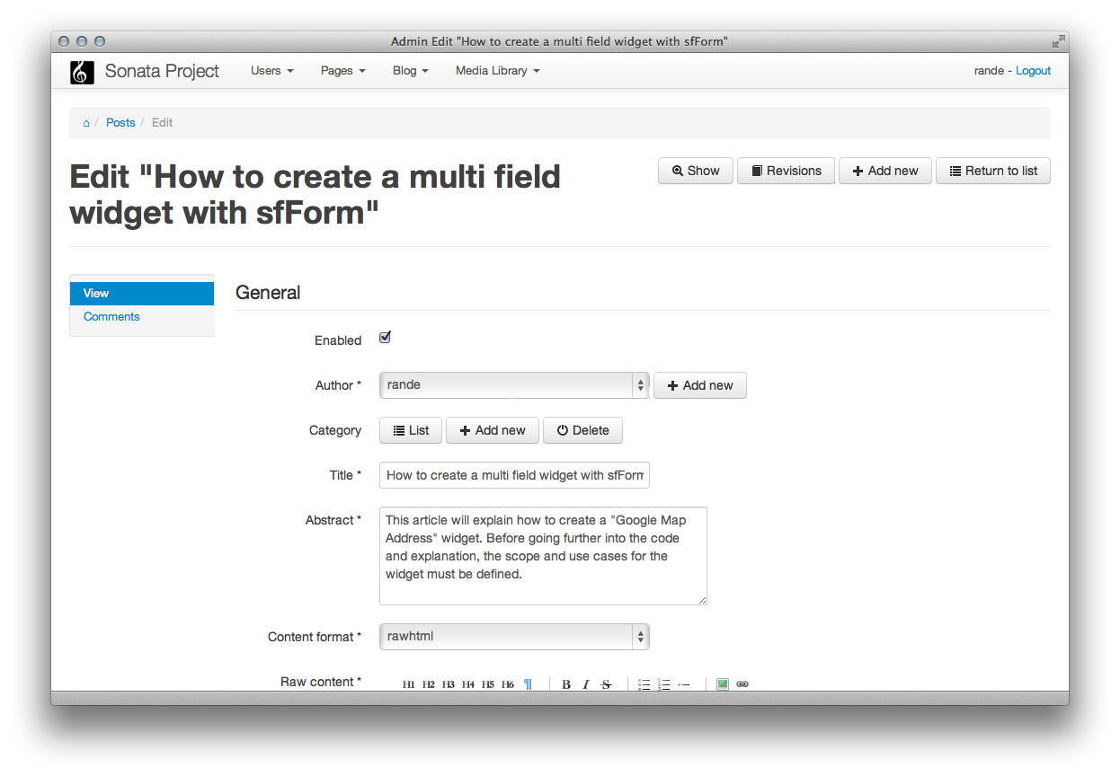Screen dimensions: 1120x776
Task: Go to home via breadcrumb house icon
Action: pos(86,123)
